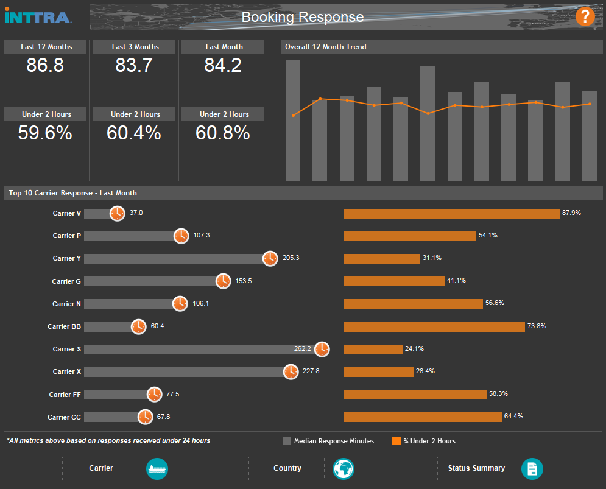Screen dimensions: 606x489
Task: Click Carrier N clock marker
Action: (x=180, y=304)
